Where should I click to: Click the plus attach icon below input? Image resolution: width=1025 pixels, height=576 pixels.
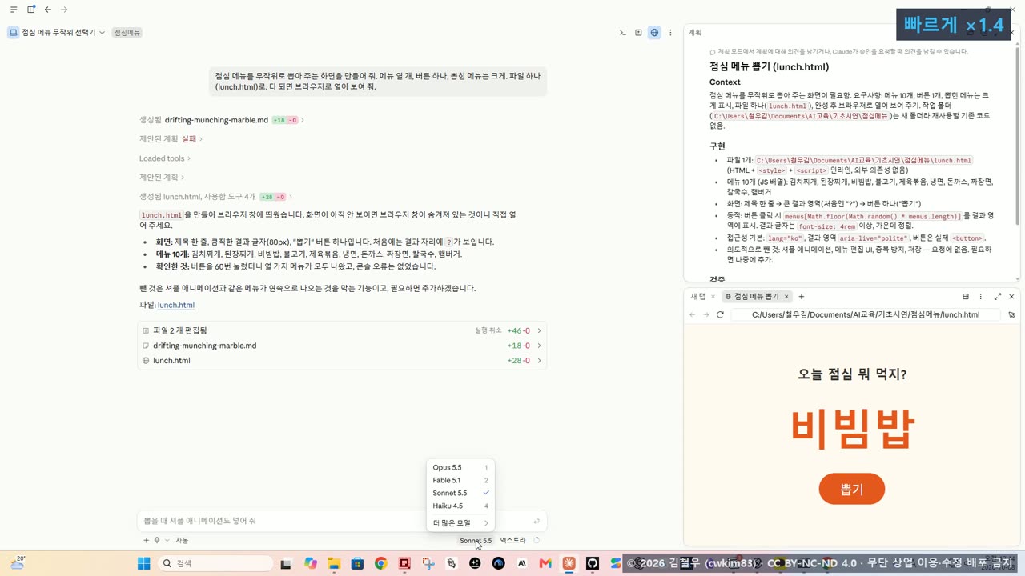coord(146,541)
